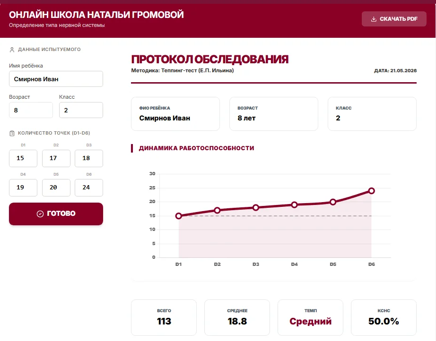Click the person icon beside ДАННЫЕ ИСПЫТУЕМОГО

coord(12,50)
